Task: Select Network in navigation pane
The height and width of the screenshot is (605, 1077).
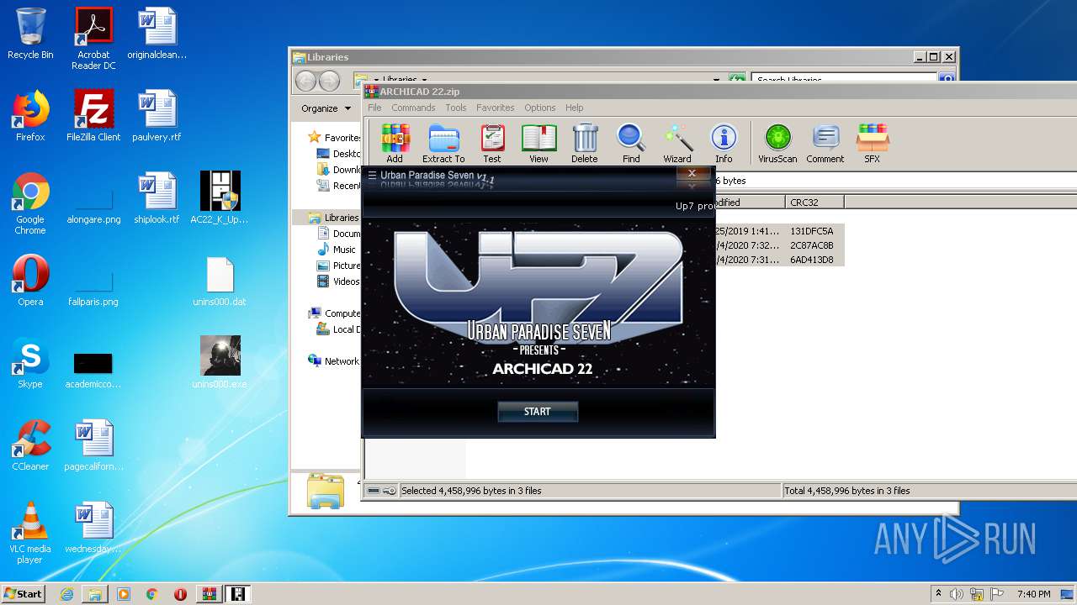Action: [x=335, y=361]
